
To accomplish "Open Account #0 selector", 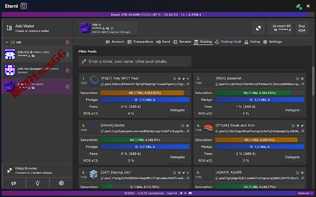I will (x=280, y=28).
